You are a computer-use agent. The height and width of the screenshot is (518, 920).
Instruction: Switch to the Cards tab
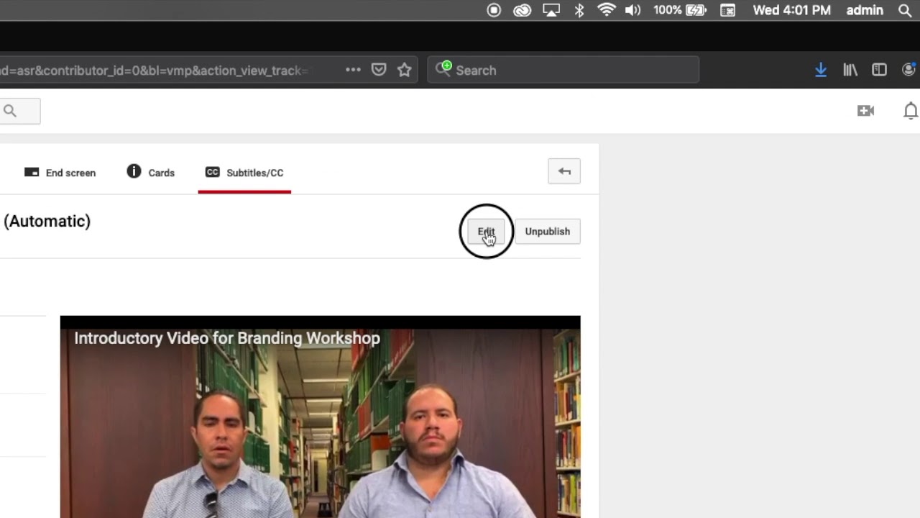[x=151, y=172]
